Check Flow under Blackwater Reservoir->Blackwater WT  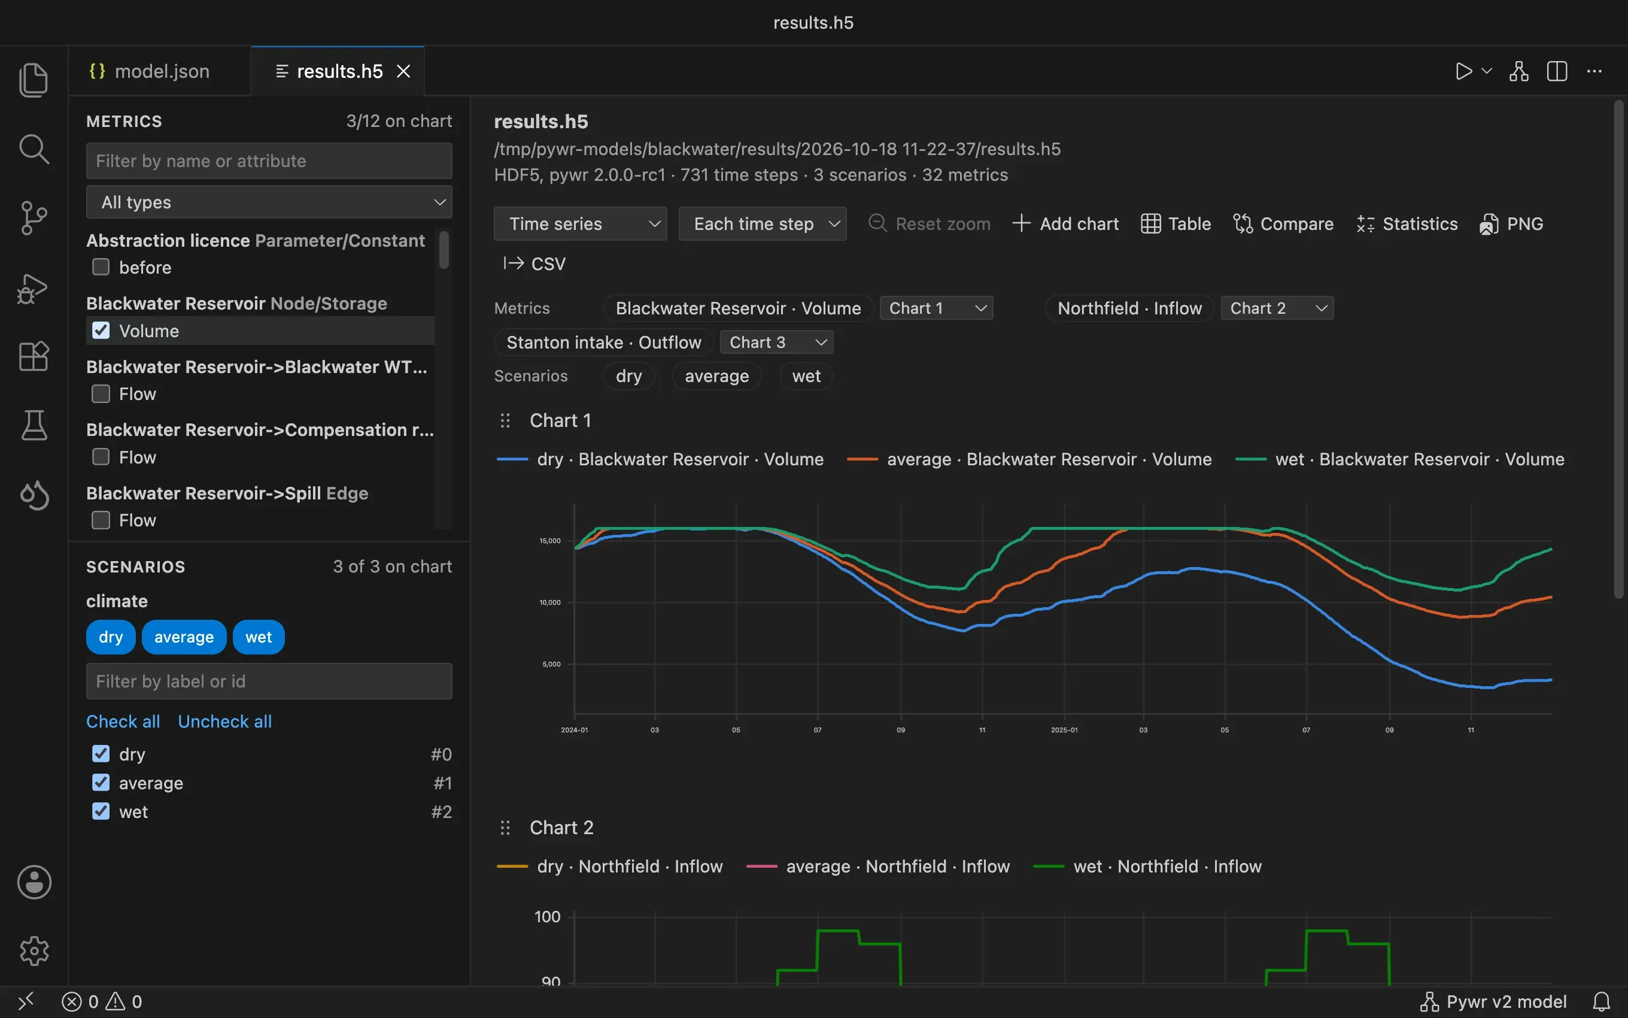coord(101,394)
